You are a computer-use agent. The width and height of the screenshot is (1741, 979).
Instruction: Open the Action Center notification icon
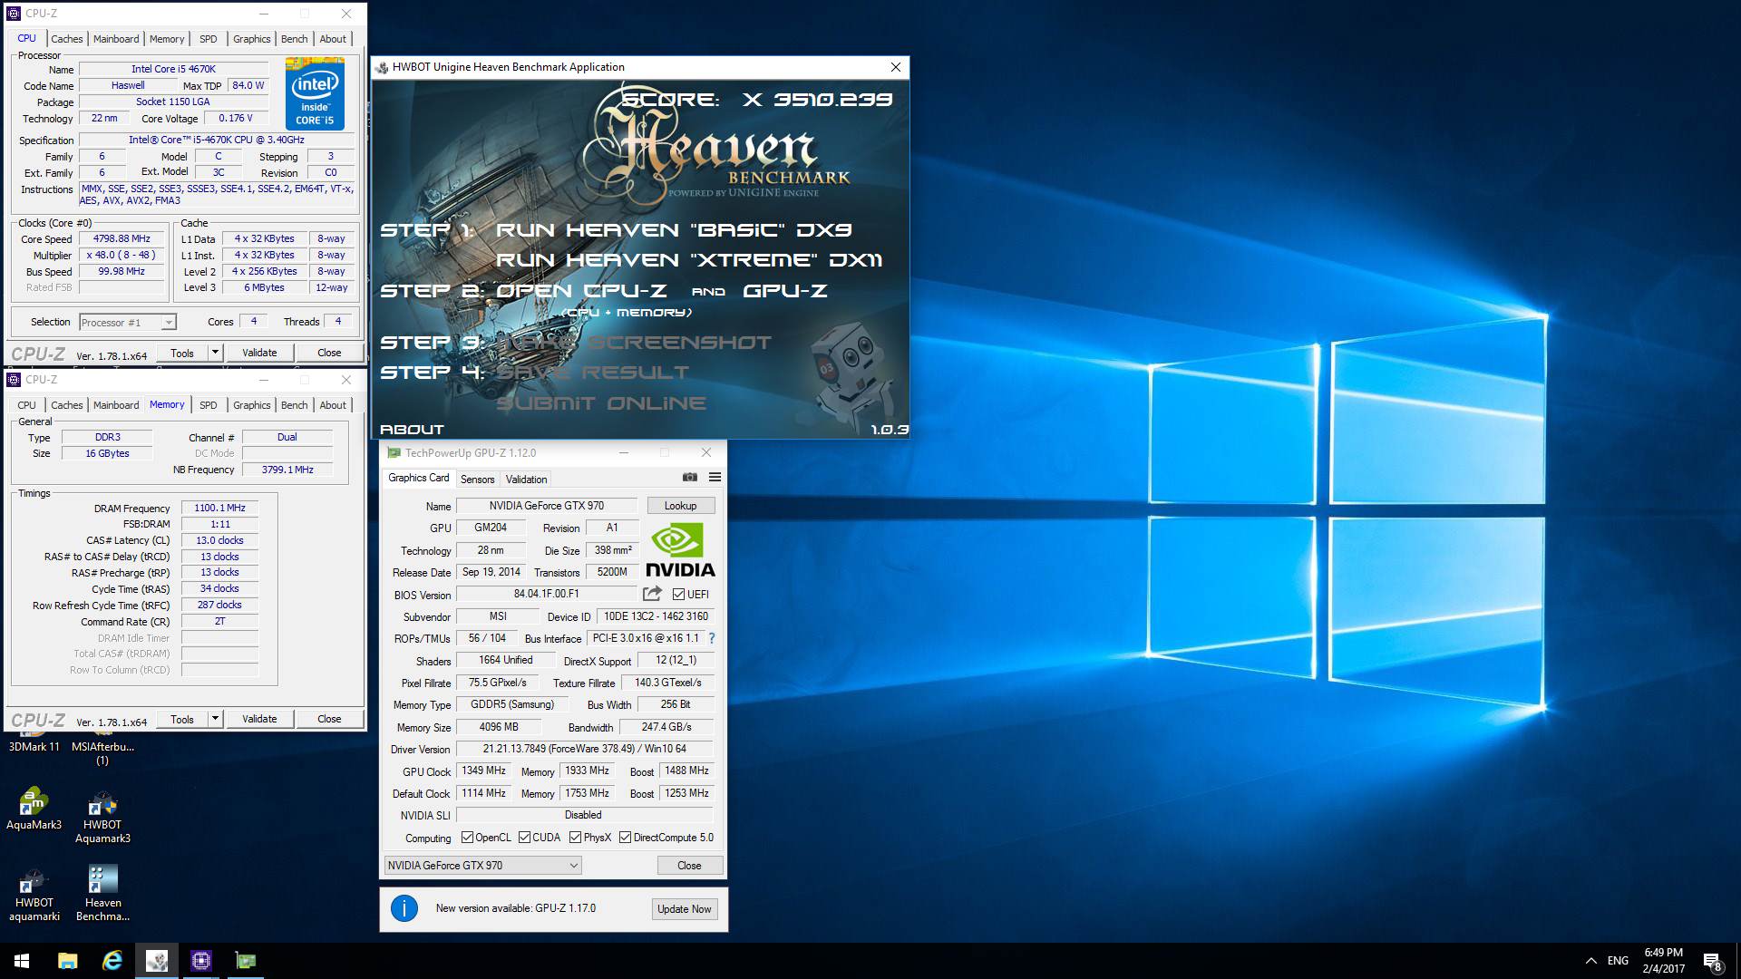pyautogui.click(x=1712, y=961)
